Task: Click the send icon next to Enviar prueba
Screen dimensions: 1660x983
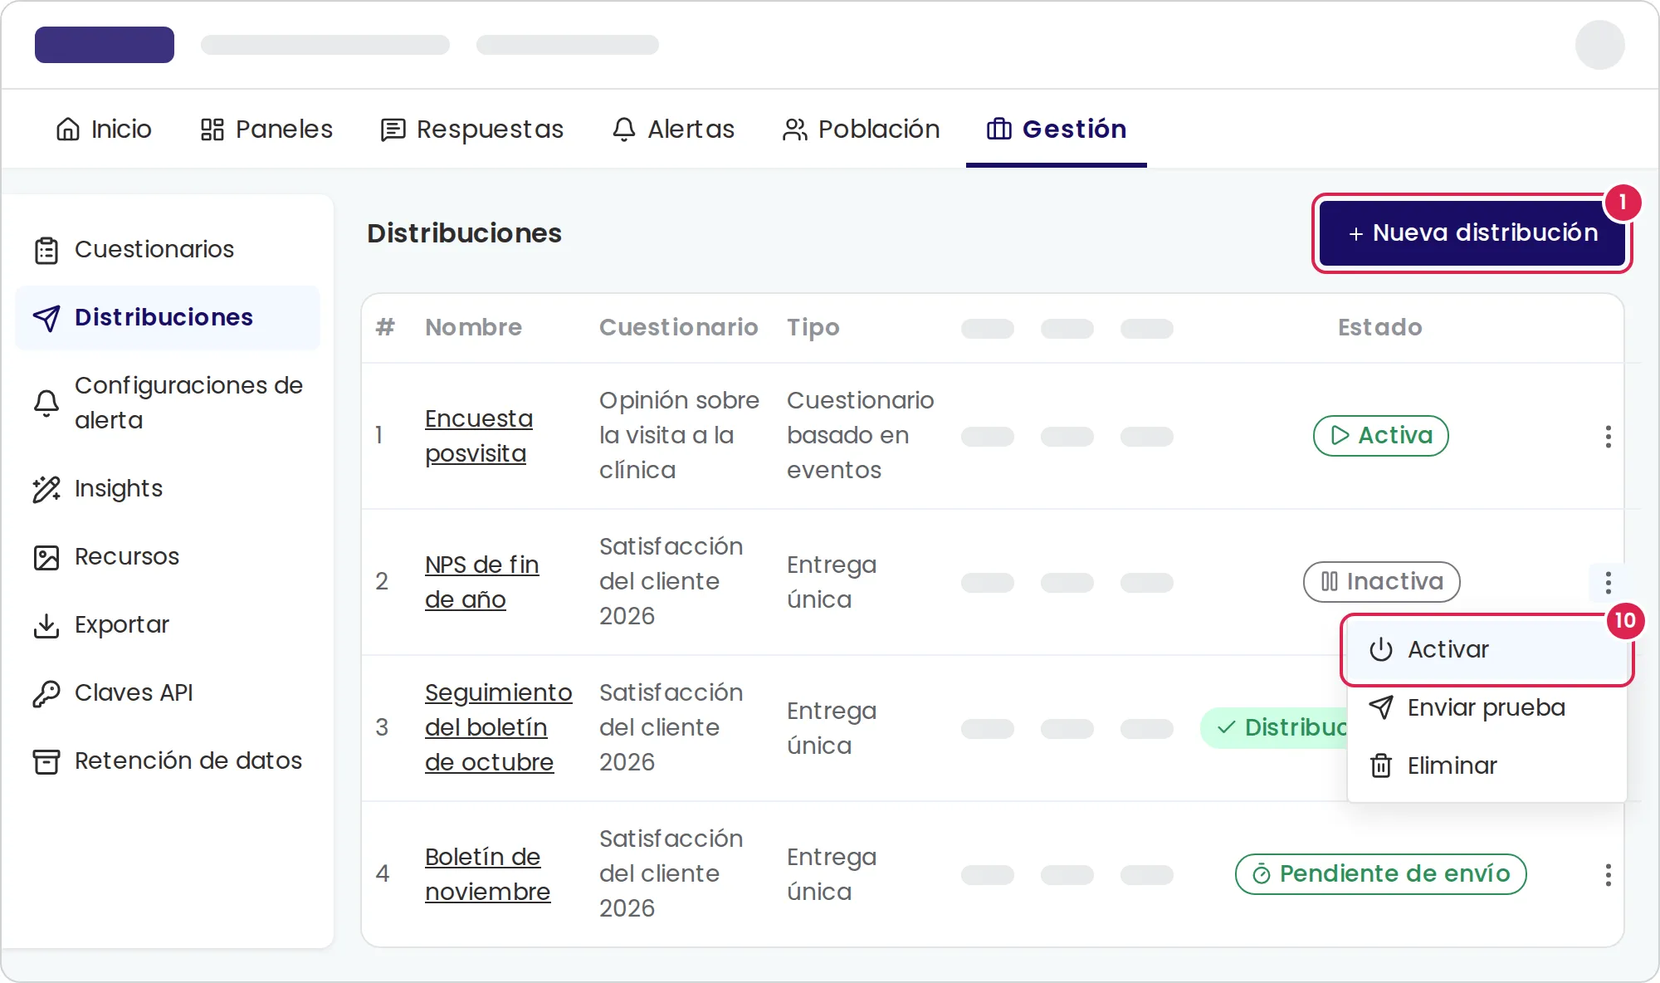Action: tap(1381, 707)
